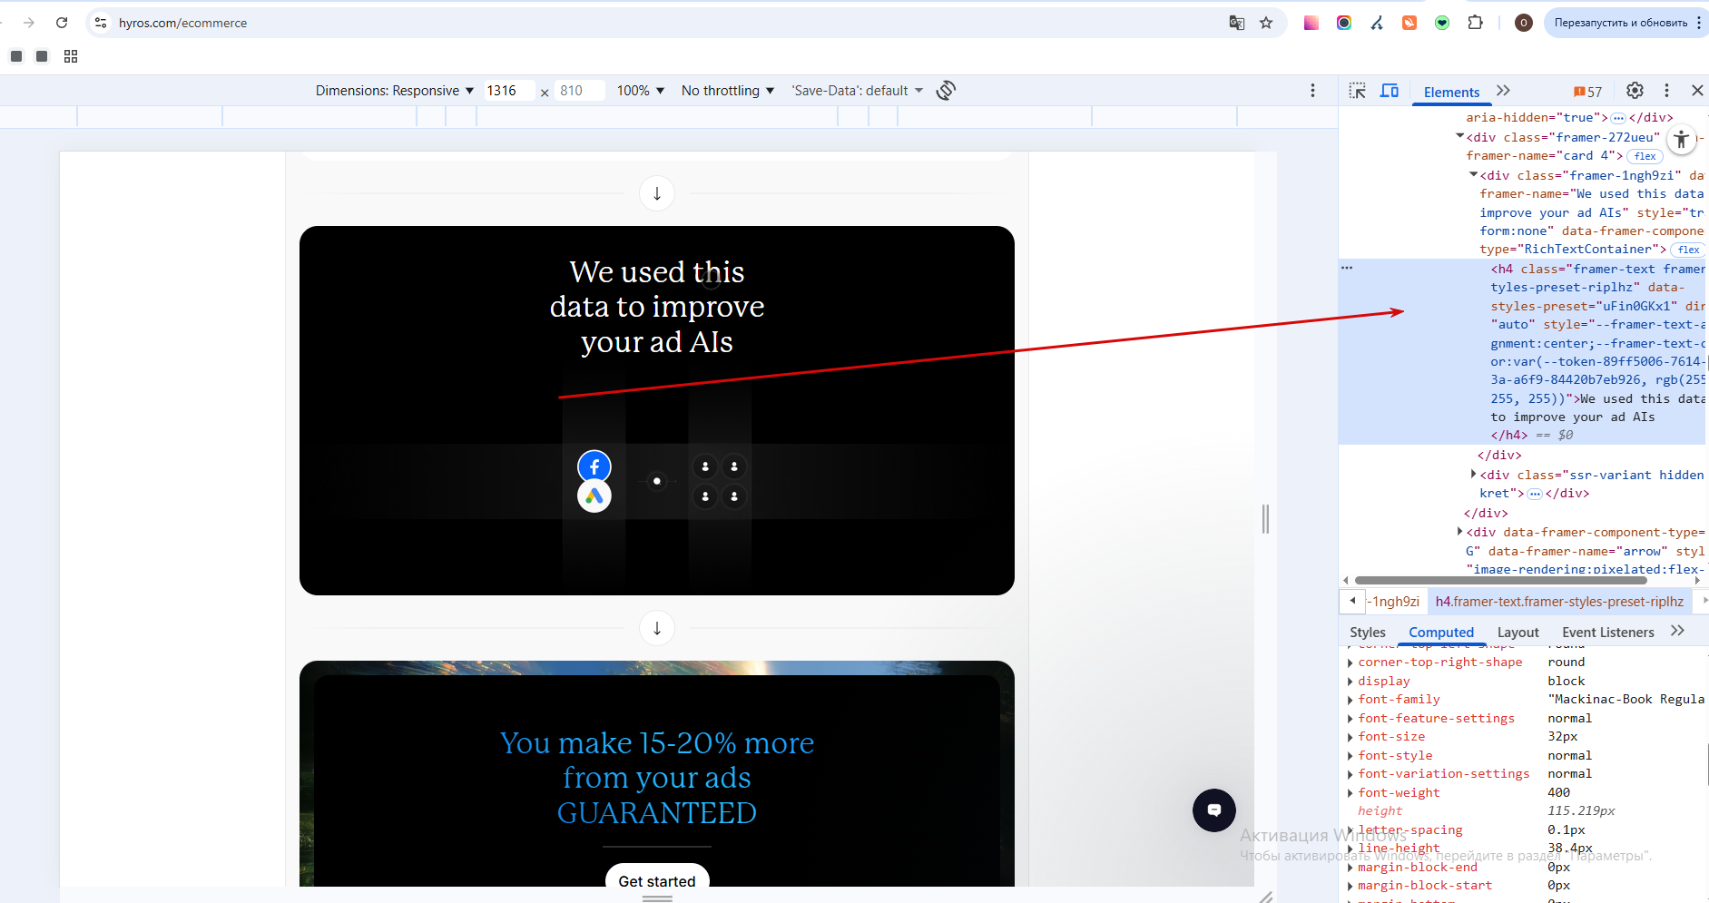1709x903 pixels.
Task: Open the Dimensions: Responsive dropdown
Action: coord(395,91)
